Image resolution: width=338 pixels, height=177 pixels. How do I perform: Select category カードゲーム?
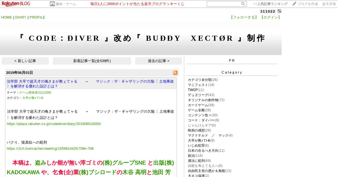198,105
